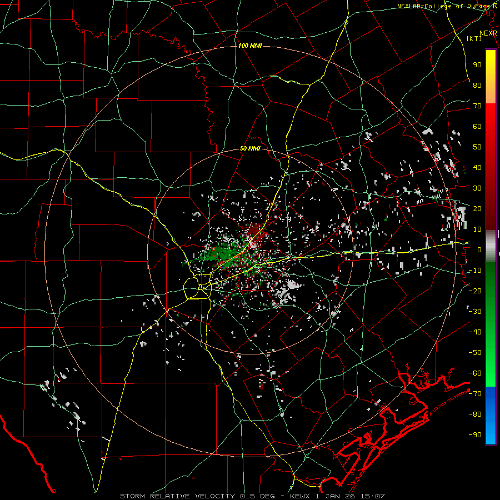
Task: Select the "40" value on the velocity scale
Action: (x=477, y=167)
